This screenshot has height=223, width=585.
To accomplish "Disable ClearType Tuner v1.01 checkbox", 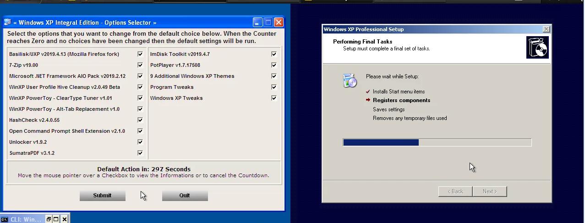I will coord(140,98).
